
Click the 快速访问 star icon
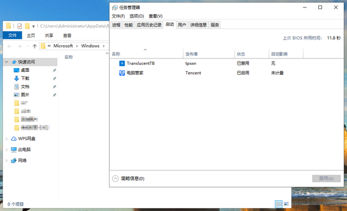pyautogui.click(x=14, y=62)
